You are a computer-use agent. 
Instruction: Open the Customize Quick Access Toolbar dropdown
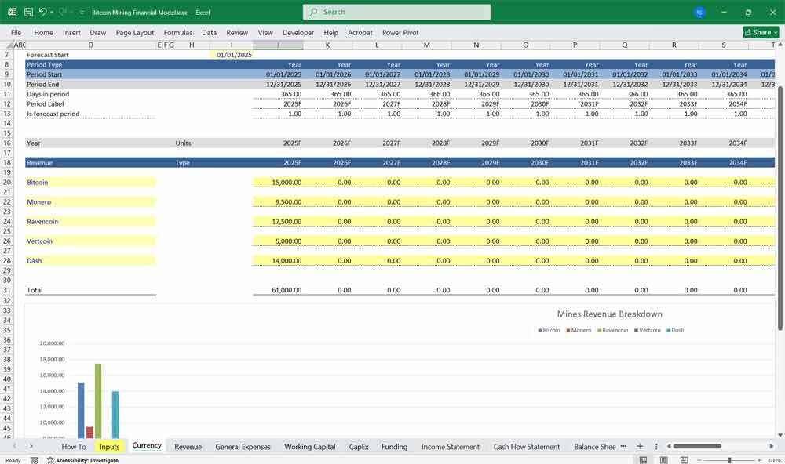click(x=82, y=13)
